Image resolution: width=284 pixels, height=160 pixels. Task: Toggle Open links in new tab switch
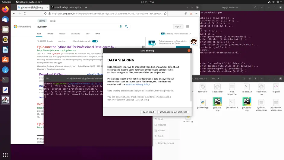point(95,41)
